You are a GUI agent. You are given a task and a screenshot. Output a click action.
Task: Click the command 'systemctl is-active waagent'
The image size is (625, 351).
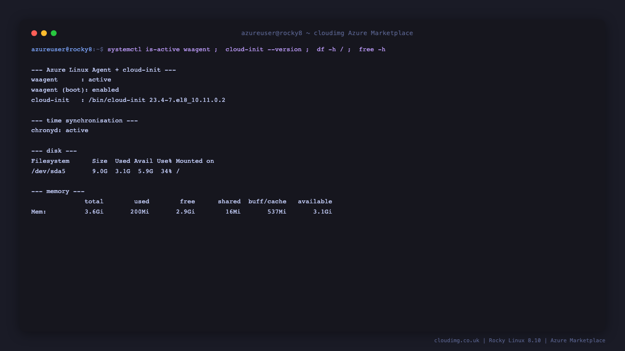159,49
